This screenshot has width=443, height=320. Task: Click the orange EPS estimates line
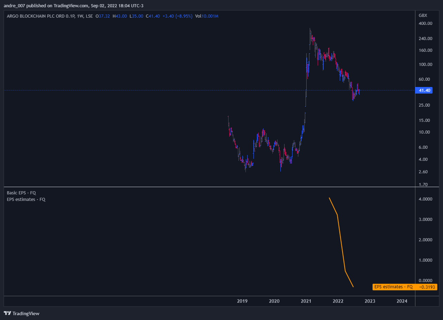pos(341,243)
